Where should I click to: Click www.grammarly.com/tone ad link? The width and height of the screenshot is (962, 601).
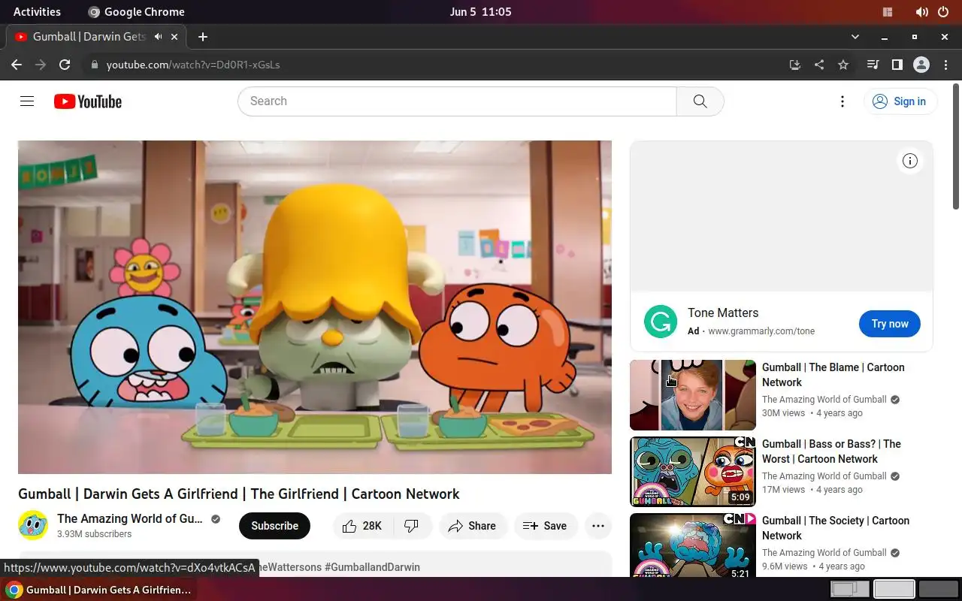761,331
